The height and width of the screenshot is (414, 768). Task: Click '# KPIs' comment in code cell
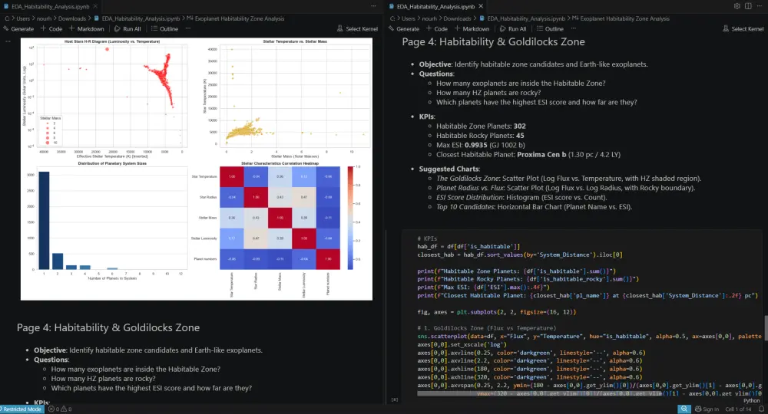point(427,238)
